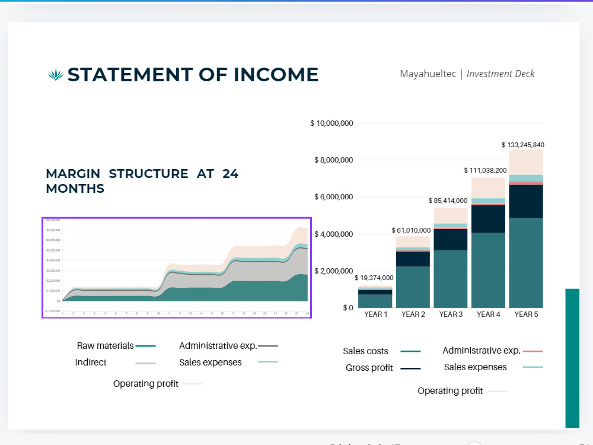The width and height of the screenshot is (593, 445).
Task: Click the teal Raw materials legend line
Action: (x=146, y=346)
